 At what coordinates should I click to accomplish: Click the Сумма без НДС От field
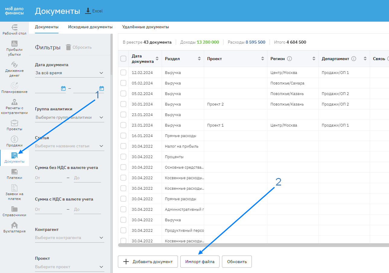[49, 178]
